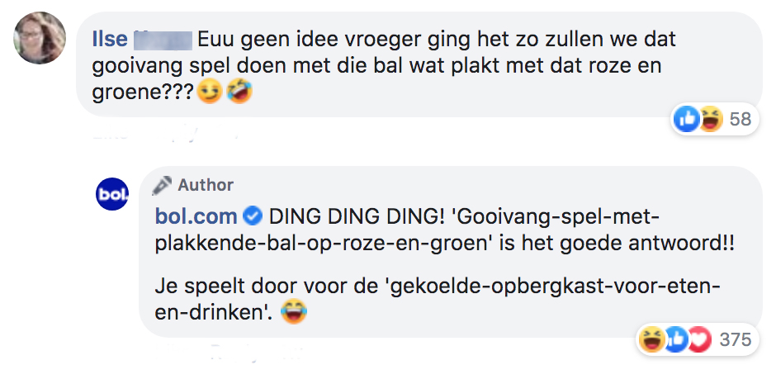
Task: Click the red heart reaction beside 375
Action: (x=699, y=339)
